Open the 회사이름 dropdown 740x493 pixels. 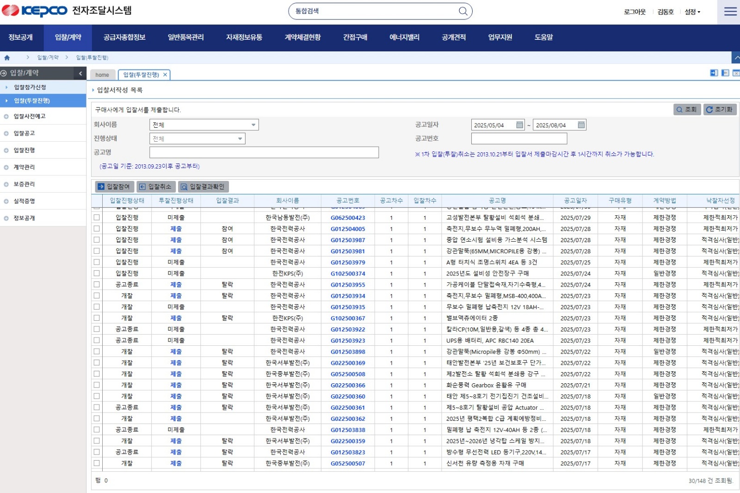click(x=204, y=125)
